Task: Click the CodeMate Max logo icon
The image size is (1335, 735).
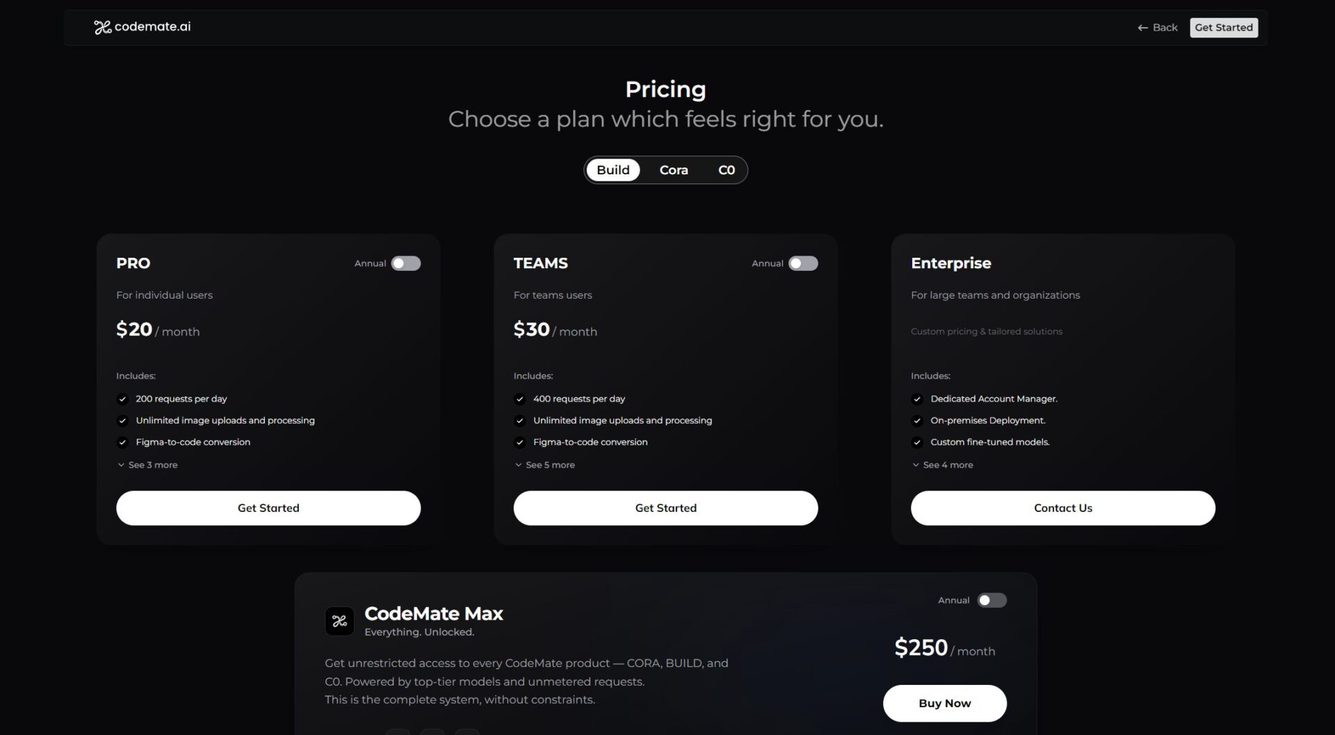Action: pos(340,620)
